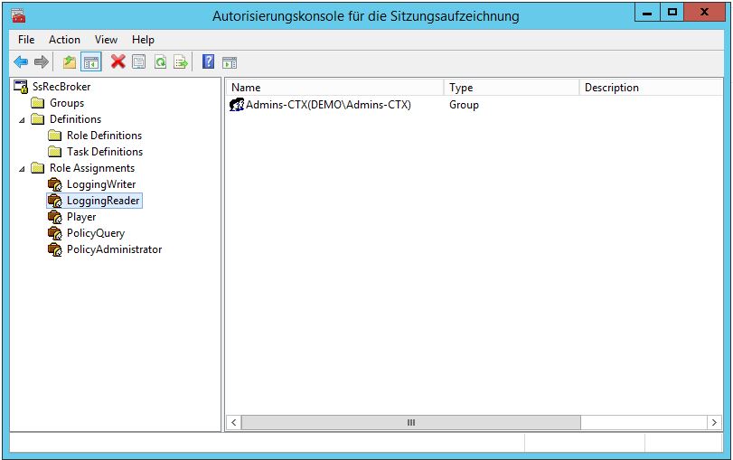The width and height of the screenshot is (733, 460).
Task: Go up one level with folder icon
Action: pos(70,61)
